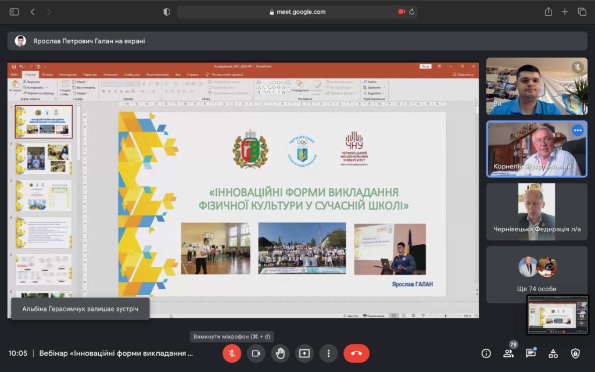The width and height of the screenshot is (595, 372).
Task: Expand the Копировать dropdown arrow
Action: pos(46,88)
